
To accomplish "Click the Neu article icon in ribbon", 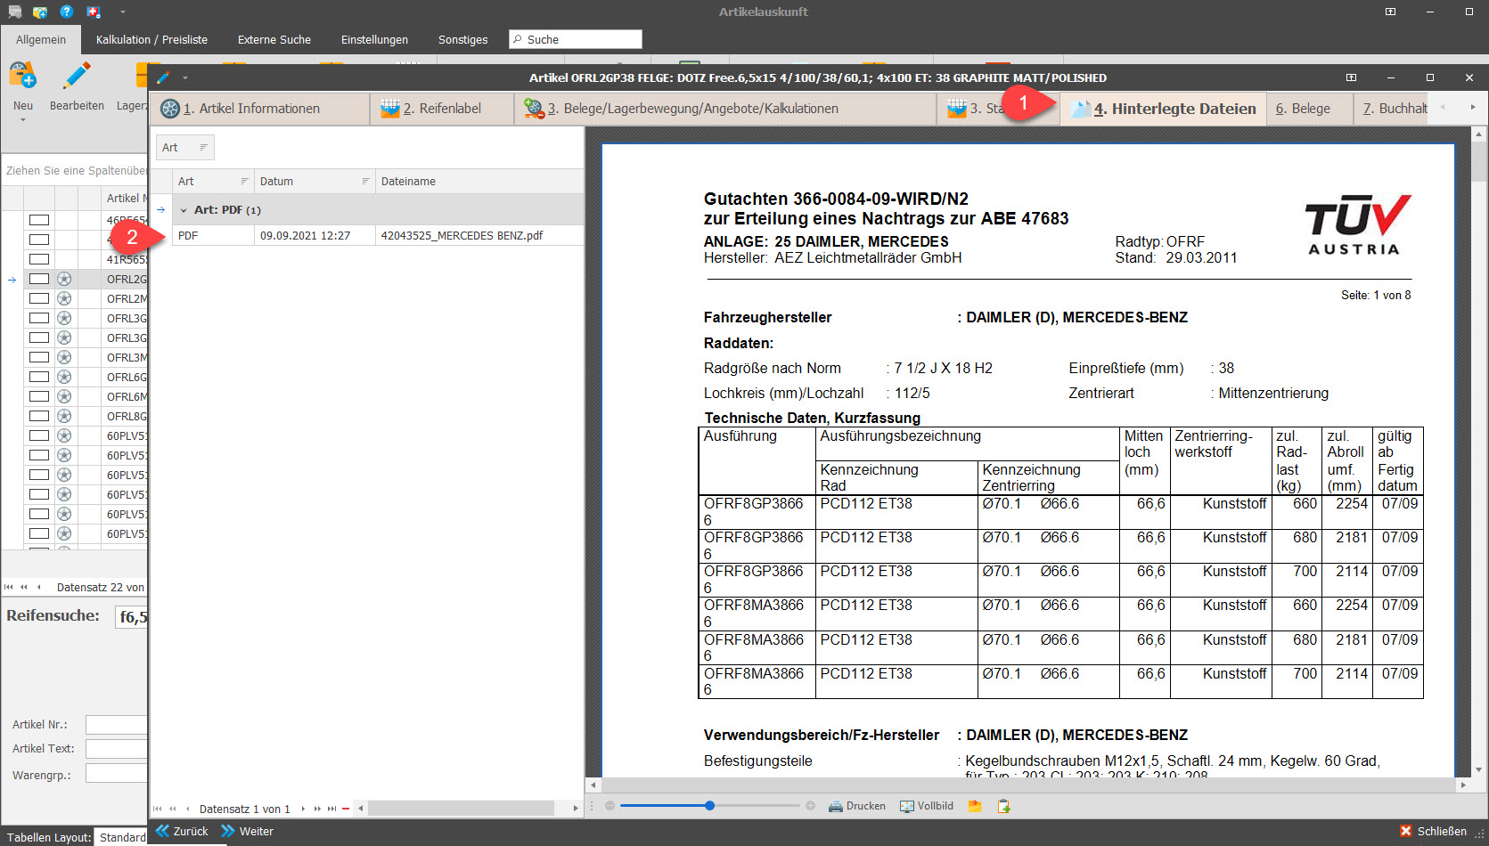I will tap(22, 77).
